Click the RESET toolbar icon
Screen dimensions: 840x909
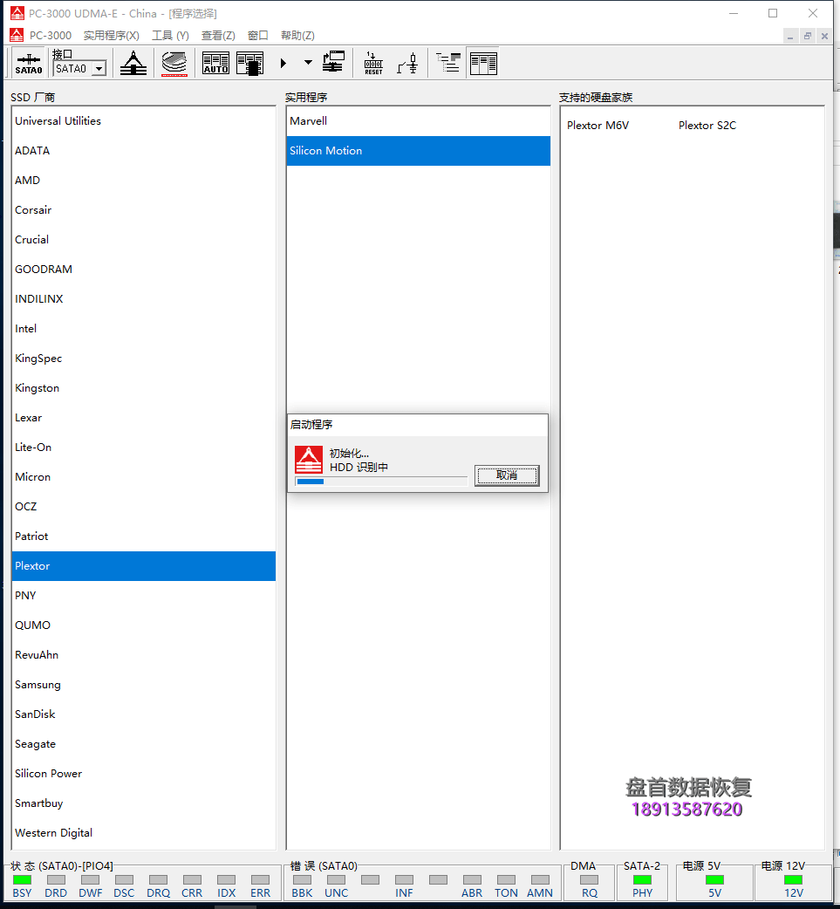[373, 63]
